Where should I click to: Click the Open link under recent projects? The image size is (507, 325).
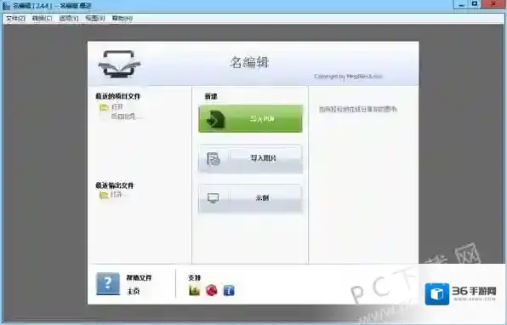point(117,106)
